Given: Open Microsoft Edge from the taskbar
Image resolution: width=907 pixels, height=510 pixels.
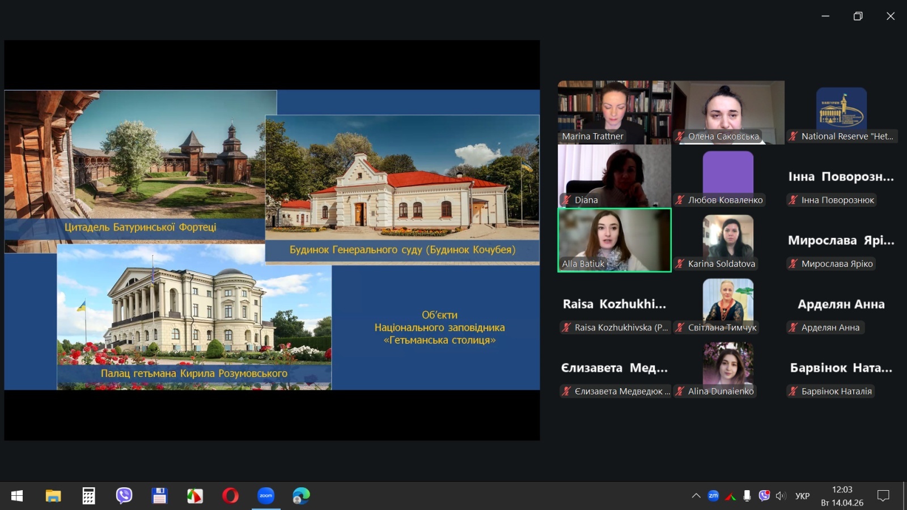Looking at the screenshot, I should [x=301, y=496].
